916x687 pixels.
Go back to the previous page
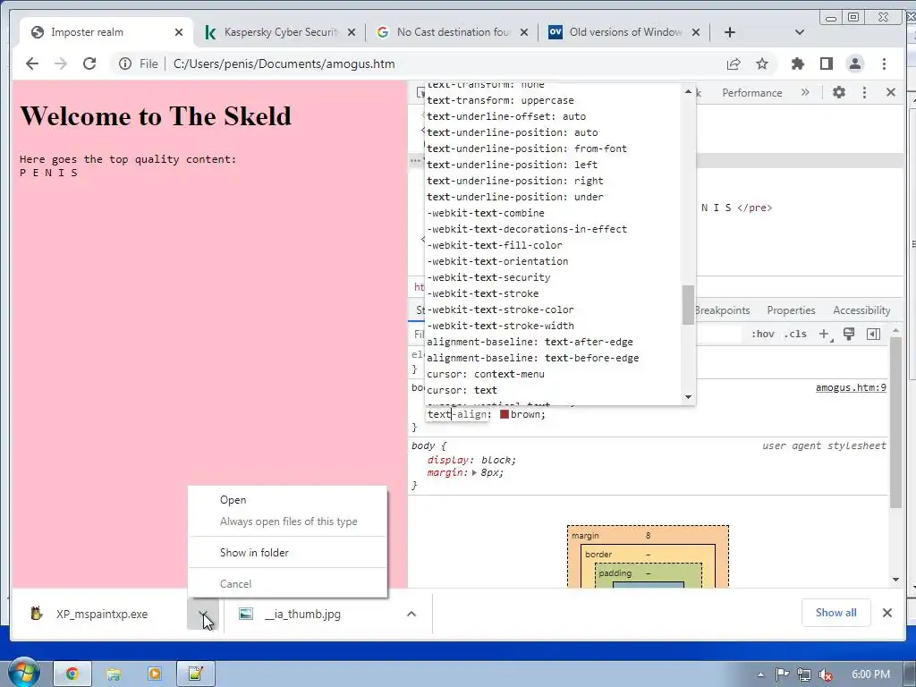tap(32, 64)
